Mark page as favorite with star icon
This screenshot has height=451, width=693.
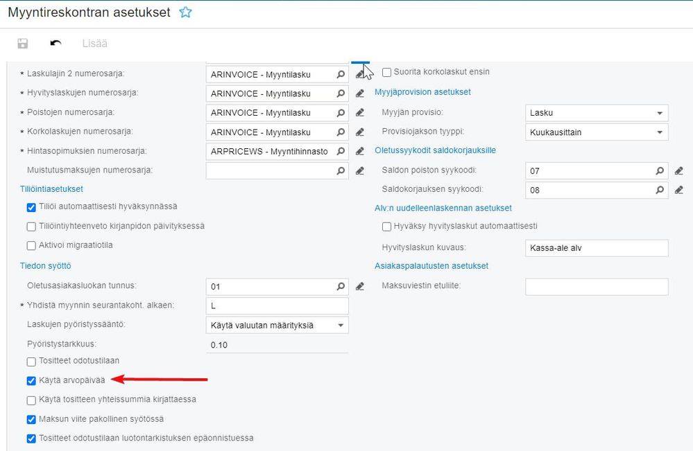click(185, 12)
